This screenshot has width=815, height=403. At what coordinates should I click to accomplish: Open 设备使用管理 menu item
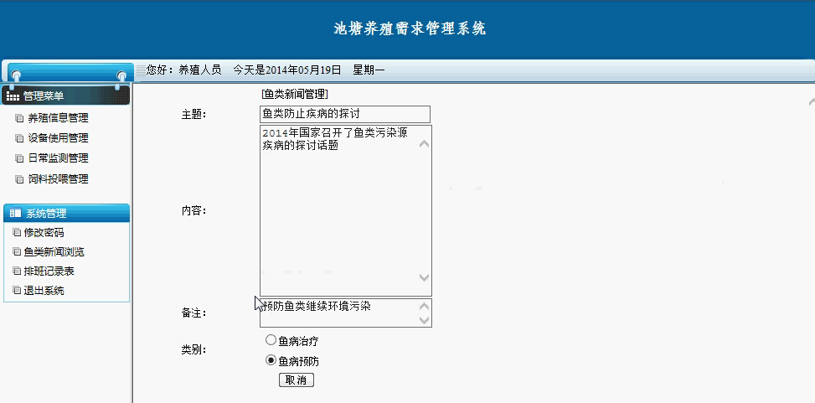[x=59, y=138]
